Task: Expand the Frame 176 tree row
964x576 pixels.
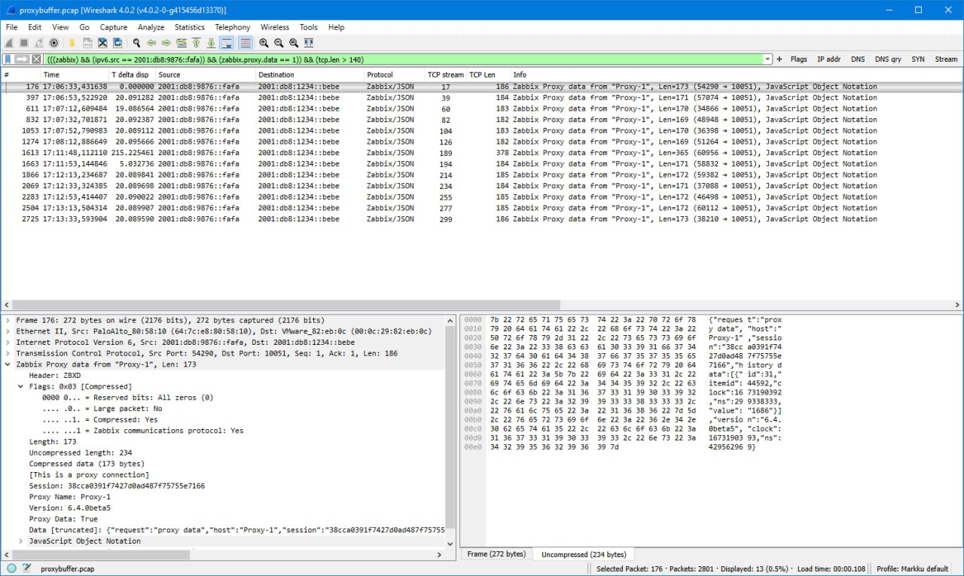Action: point(8,320)
